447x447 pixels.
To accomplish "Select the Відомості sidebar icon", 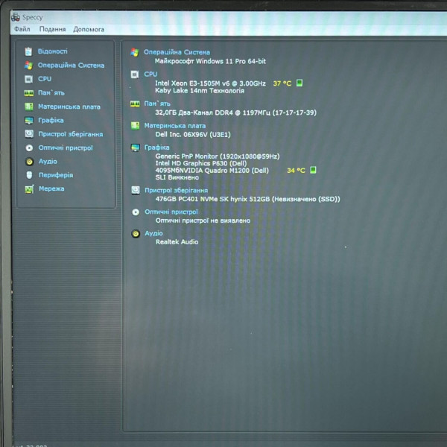I will tap(28, 51).
